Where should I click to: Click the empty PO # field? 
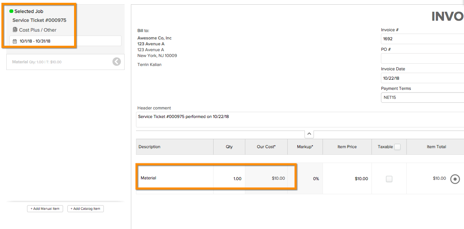pos(422,59)
